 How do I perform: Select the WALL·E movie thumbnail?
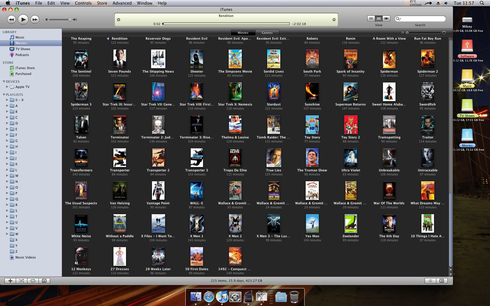[197, 190]
